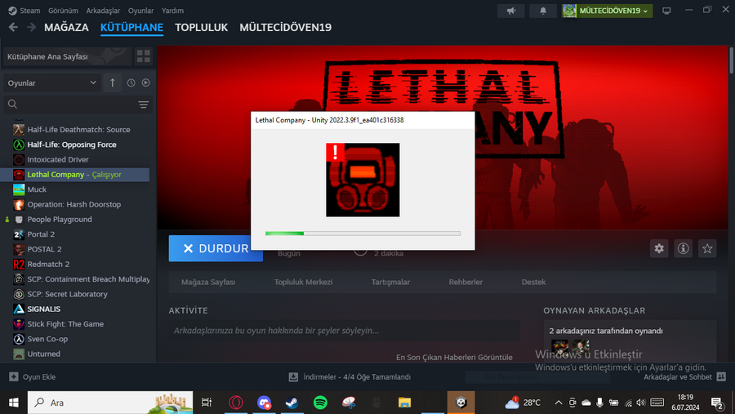Image resolution: width=735 pixels, height=414 pixels.
Task: Click the Windows search box Ara
Action: click(x=110, y=403)
